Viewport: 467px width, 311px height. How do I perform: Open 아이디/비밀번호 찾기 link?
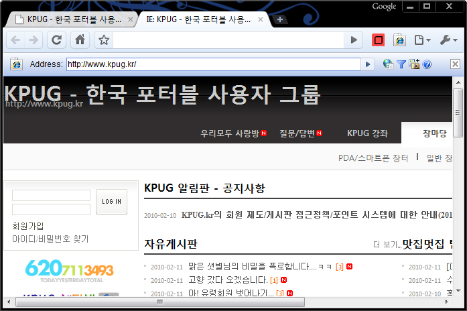coord(50,239)
